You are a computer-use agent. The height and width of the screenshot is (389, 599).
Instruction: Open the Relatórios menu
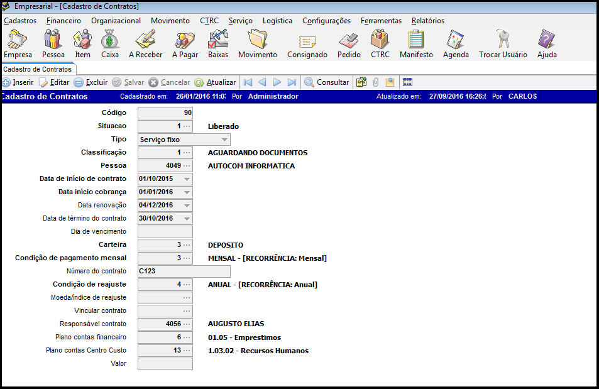click(427, 21)
